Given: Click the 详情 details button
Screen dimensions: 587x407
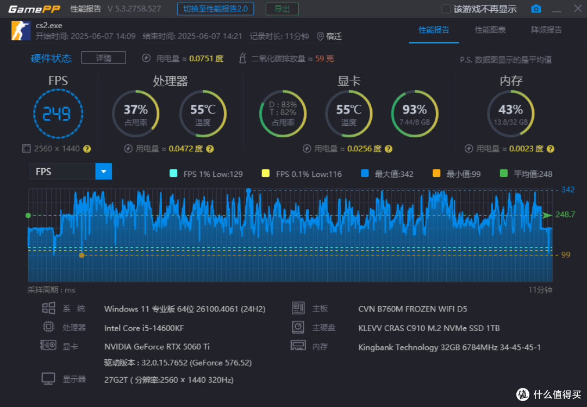Looking at the screenshot, I should pos(104,58).
